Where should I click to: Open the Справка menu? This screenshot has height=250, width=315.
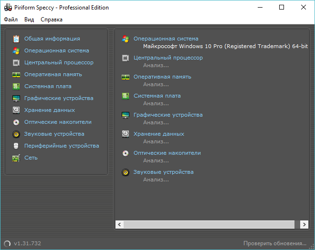click(x=52, y=20)
